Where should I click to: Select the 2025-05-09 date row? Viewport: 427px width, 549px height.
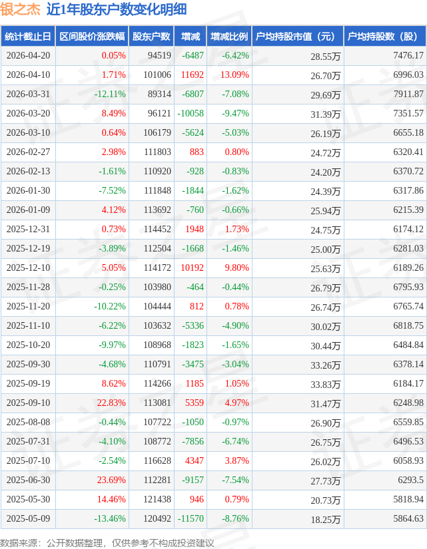tap(213, 518)
